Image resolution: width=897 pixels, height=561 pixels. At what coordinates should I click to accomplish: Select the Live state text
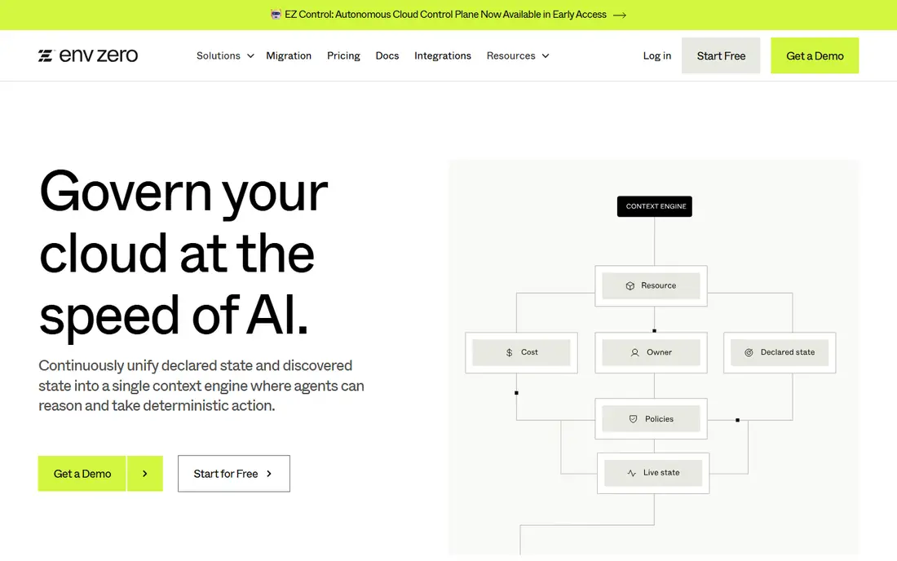click(x=661, y=472)
